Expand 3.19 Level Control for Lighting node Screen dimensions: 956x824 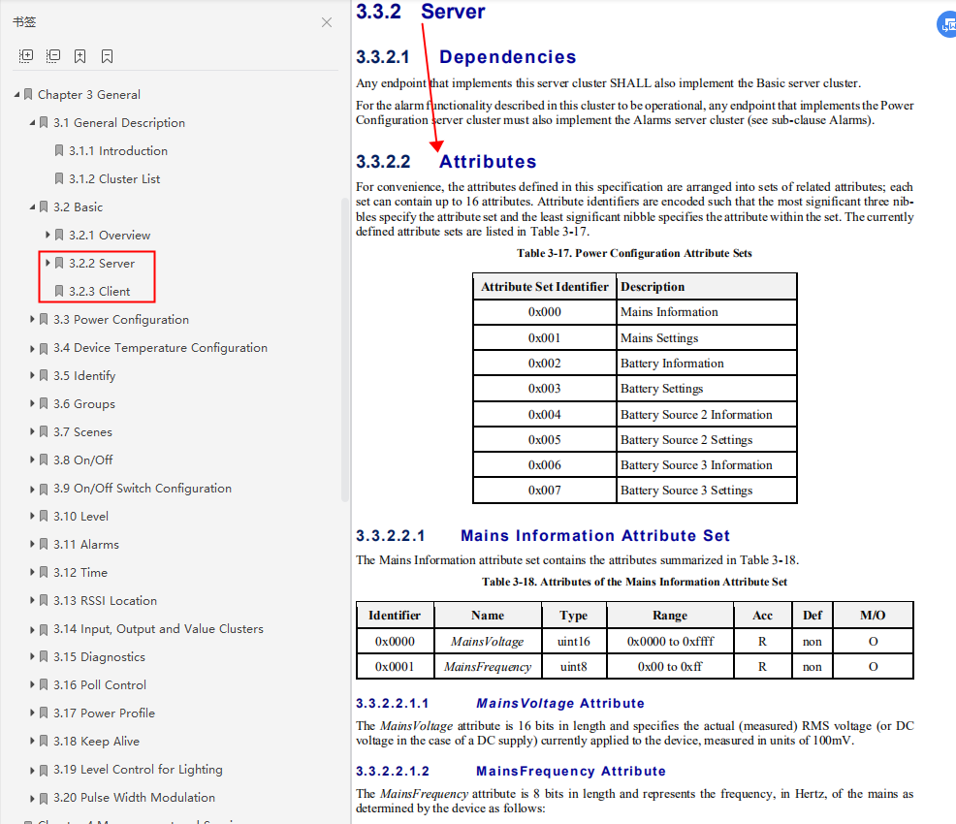(32, 770)
